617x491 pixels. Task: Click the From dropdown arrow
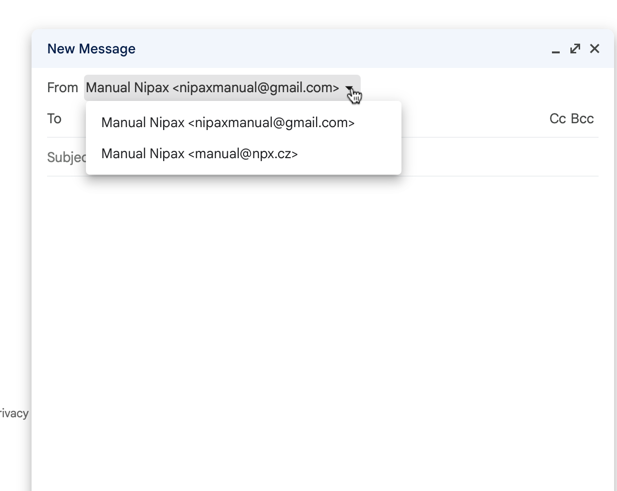point(349,88)
